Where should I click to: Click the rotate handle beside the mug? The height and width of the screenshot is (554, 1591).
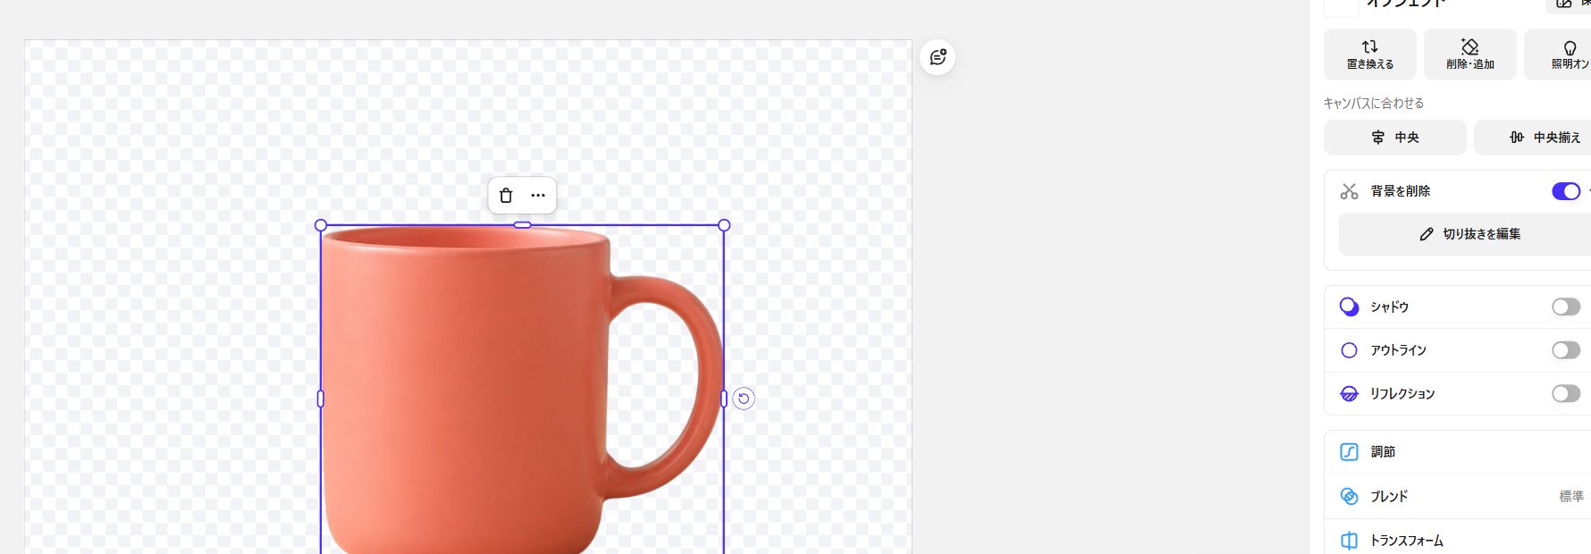(744, 399)
